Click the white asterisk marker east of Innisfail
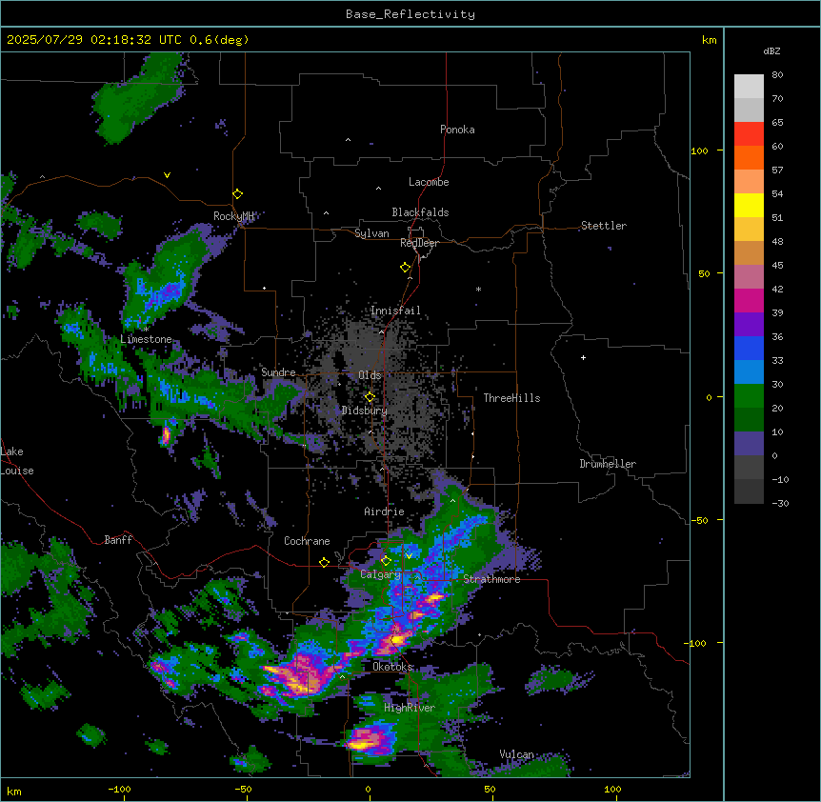This screenshot has width=821, height=802. click(x=478, y=289)
